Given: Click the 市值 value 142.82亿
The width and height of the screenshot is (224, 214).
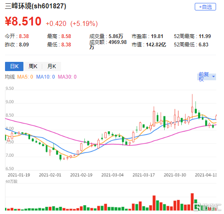Looking at the screenshot, I should point(156,45).
